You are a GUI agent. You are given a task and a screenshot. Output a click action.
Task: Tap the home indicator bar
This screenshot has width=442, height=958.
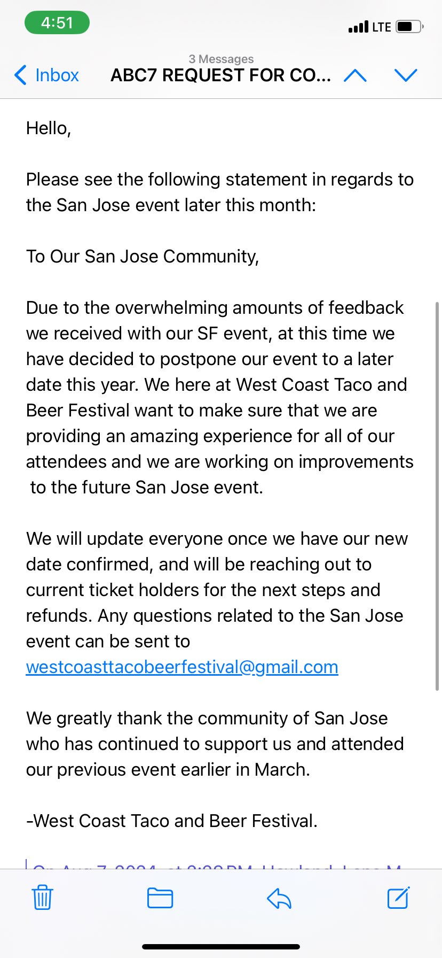coord(221,947)
